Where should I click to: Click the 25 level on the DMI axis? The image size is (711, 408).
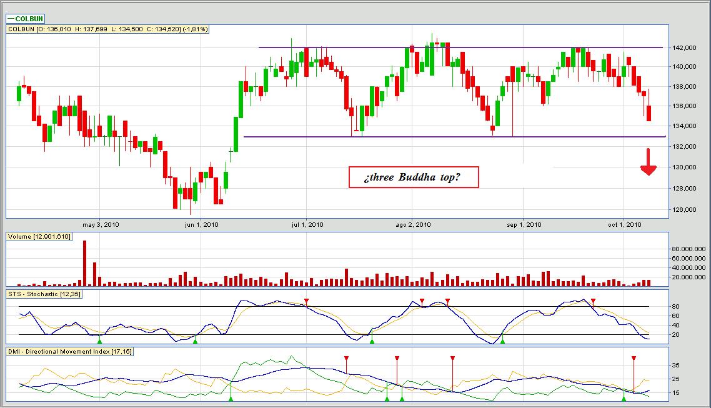(675, 379)
